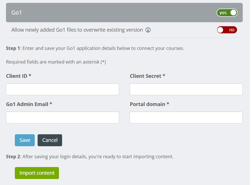The image size is (251, 185).
Task: Enable overwrite existing version toggle
Action: [x=227, y=30]
